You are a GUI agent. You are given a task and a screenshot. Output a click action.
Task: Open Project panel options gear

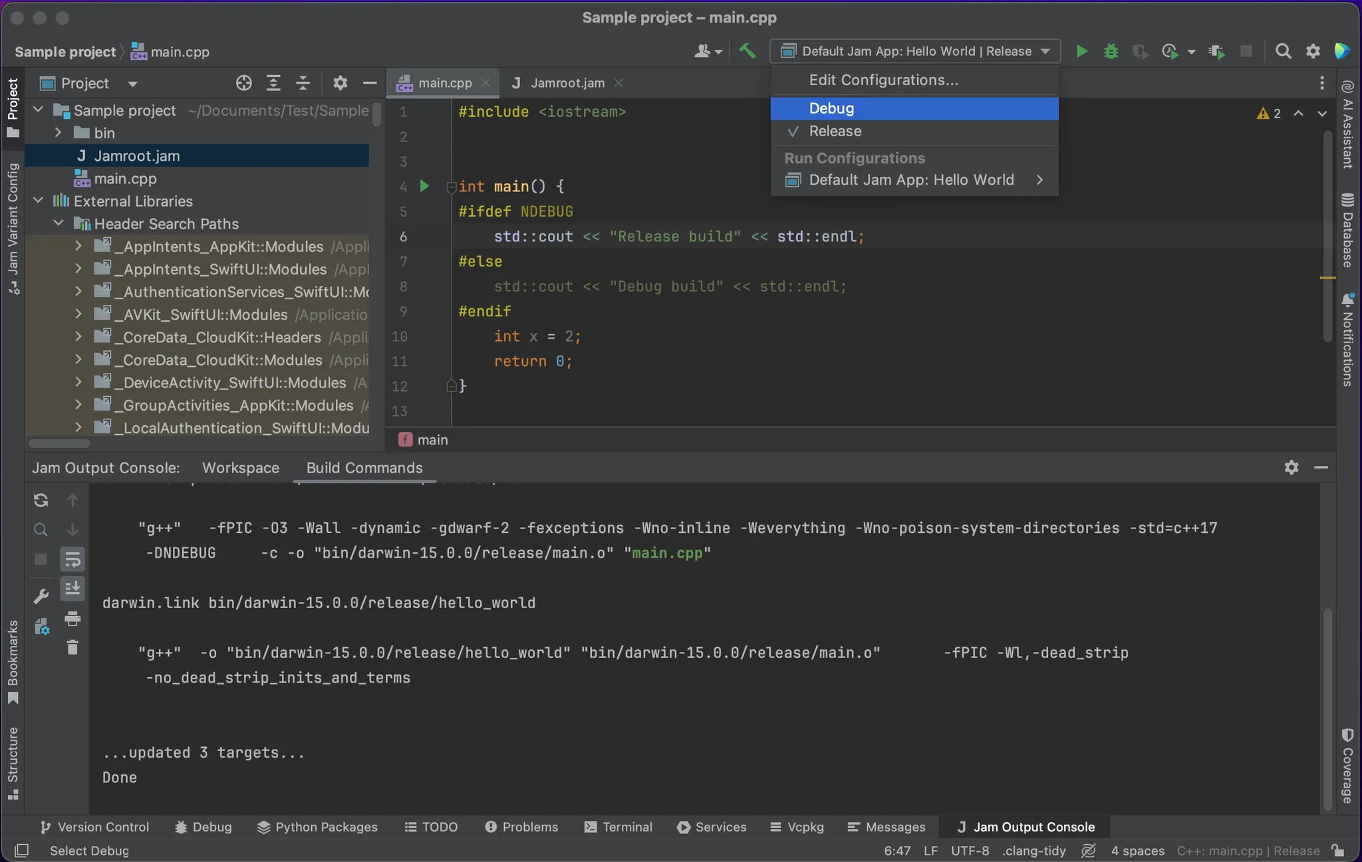(340, 83)
